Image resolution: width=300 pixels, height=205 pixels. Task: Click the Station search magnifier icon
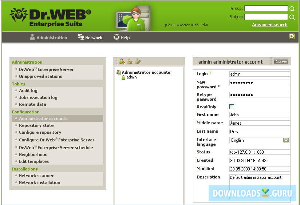[x=292, y=17]
